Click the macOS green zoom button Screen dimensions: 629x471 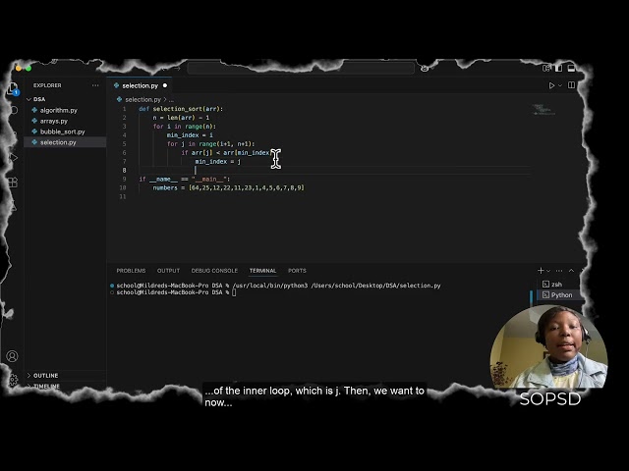(x=29, y=69)
